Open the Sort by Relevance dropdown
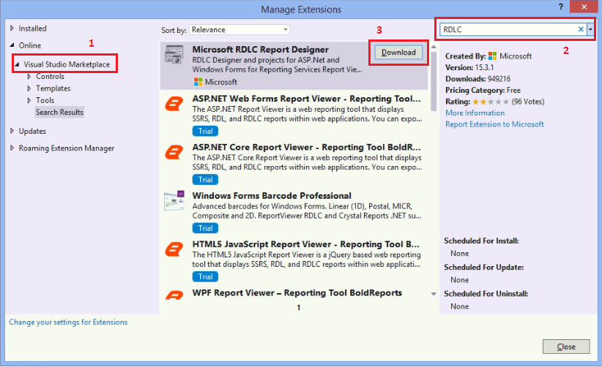The width and height of the screenshot is (602, 367). pos(239,29)
